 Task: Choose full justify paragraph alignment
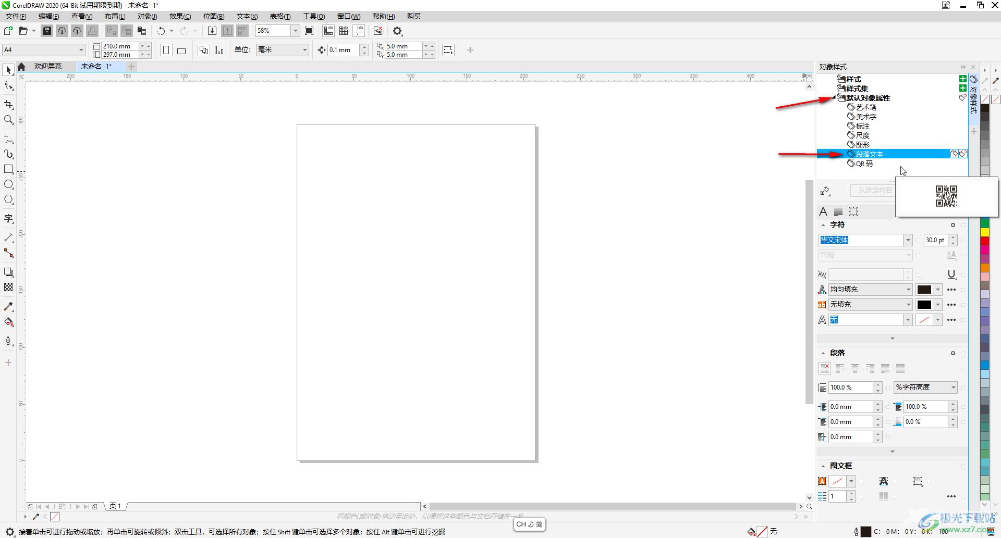pos(885,368)
